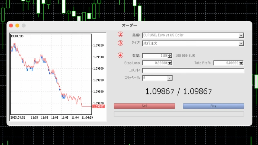Adjust the Take Profit stepper arrows

(x=241, y=63)
